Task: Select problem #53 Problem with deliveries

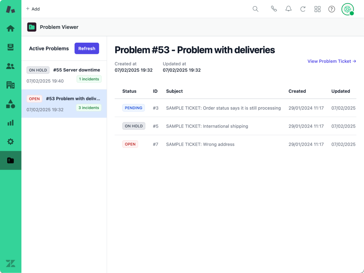Action: [x=64, y=103]
